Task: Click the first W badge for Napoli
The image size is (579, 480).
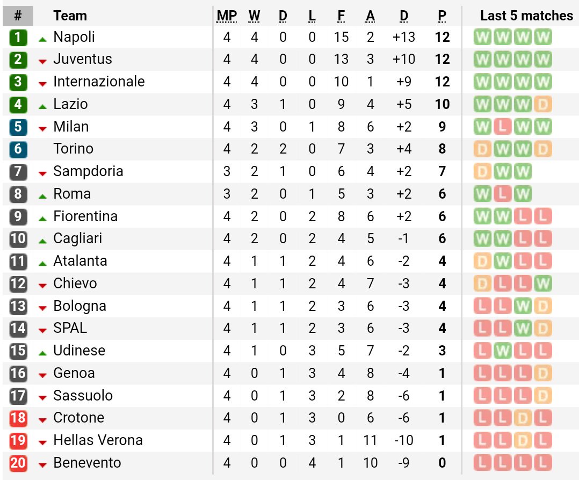Action: (x=482, y=37)
